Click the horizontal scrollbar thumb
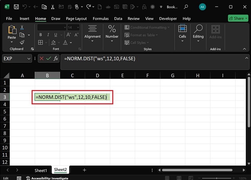 coord(197,170)
